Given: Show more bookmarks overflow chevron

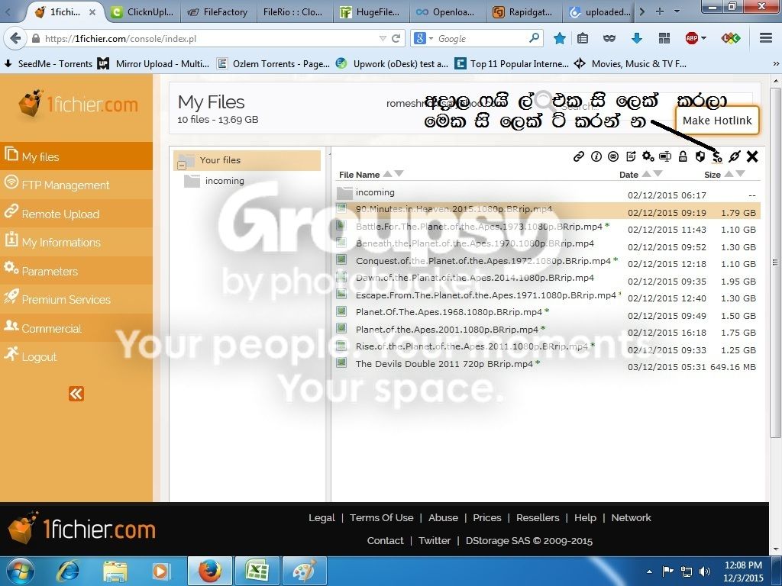Looking at the screenshot, I should pyautogui.click(x=776, y=64).
